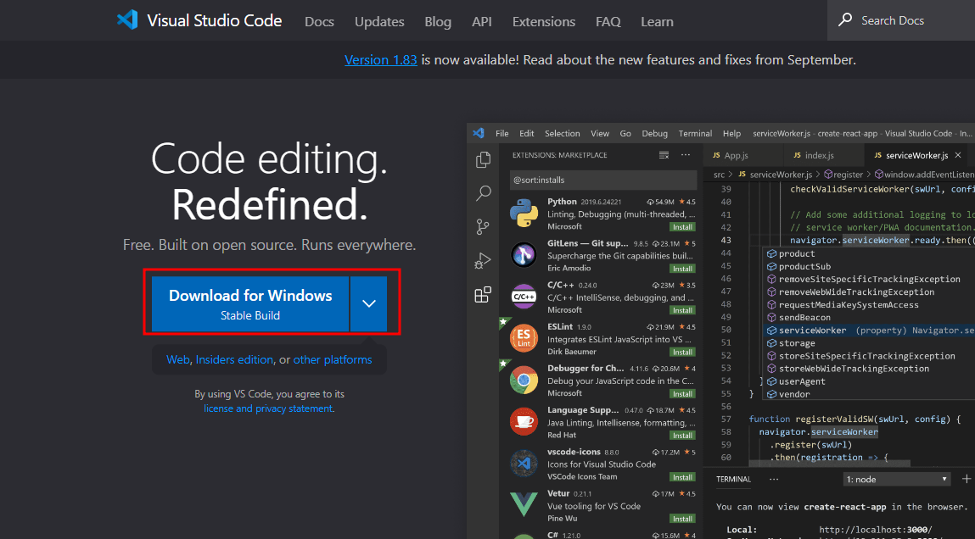The width and height of the screenshot is (975, 539).
Task: Go to the Blog page
Action: (438, 22)
